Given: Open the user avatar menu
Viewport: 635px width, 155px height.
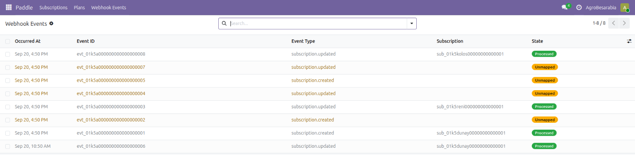Looking at the screenshot, I should (625, 7).
